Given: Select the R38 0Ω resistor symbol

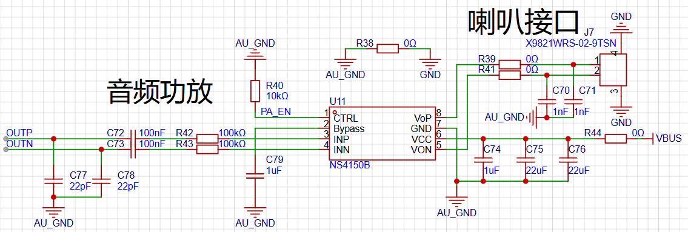Looking at the screenshot, I should click(x=388, y=48).
